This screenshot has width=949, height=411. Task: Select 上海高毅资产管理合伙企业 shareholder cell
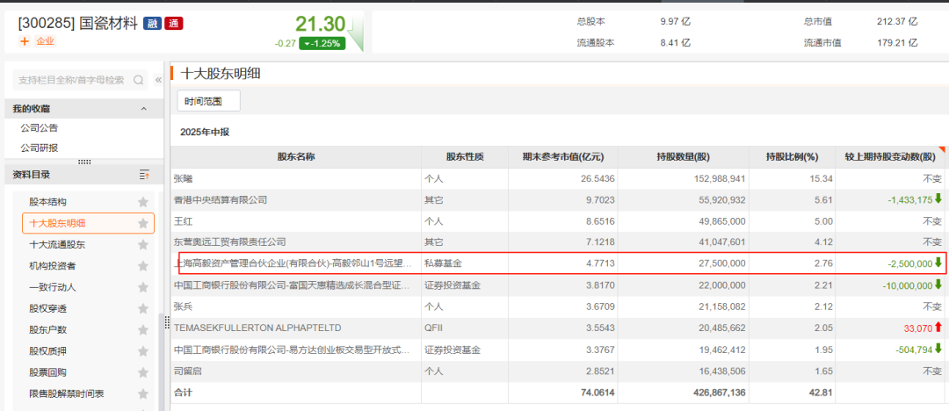click(296, 264)
